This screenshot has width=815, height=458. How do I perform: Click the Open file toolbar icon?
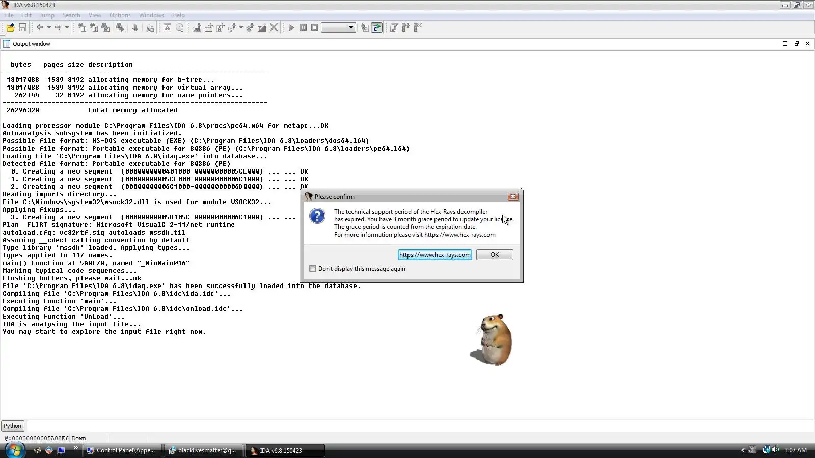pos(10,27)
